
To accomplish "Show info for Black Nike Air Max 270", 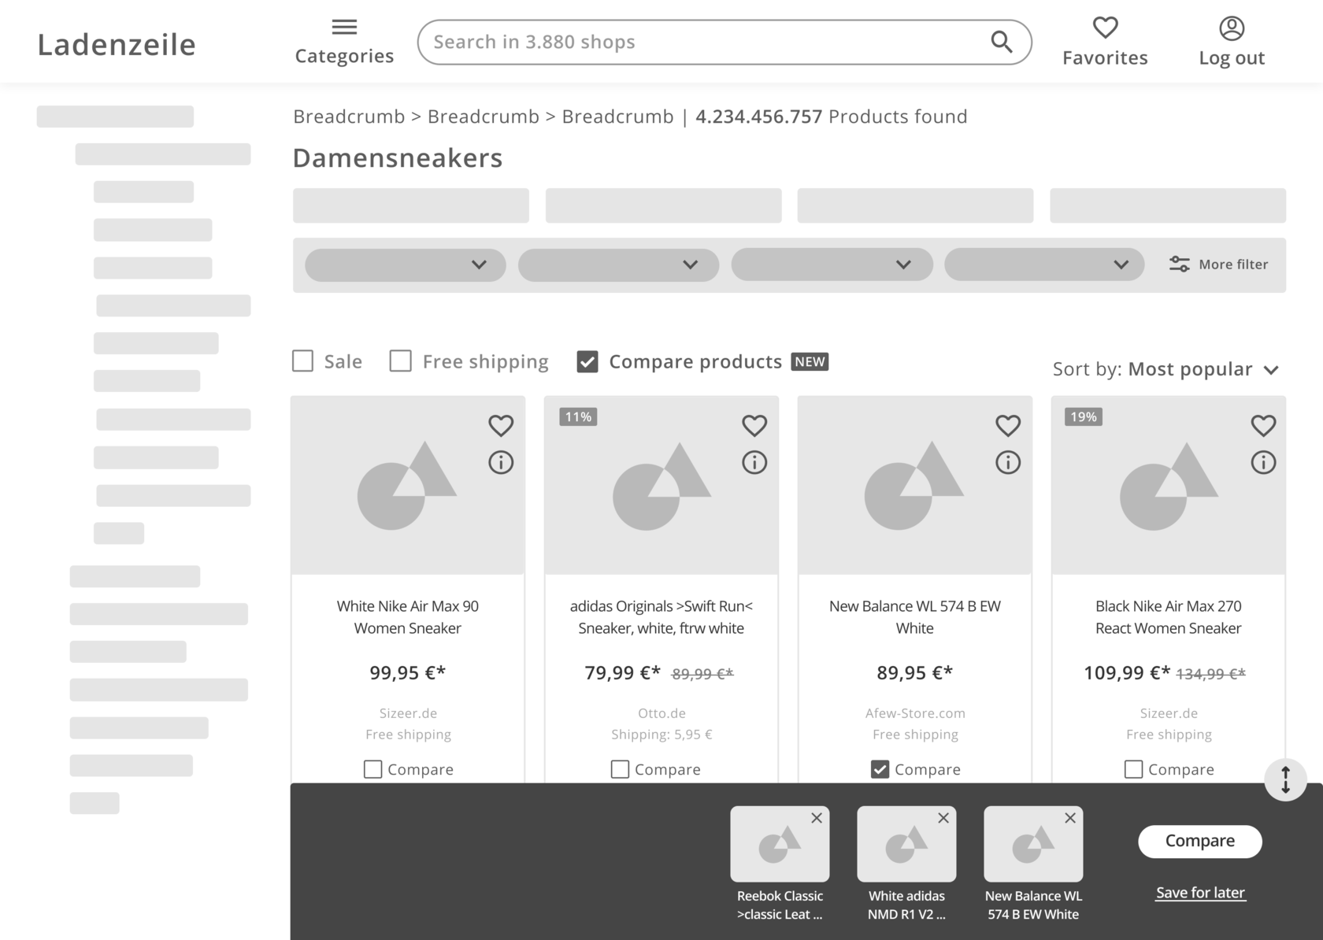I will 1263,462.
